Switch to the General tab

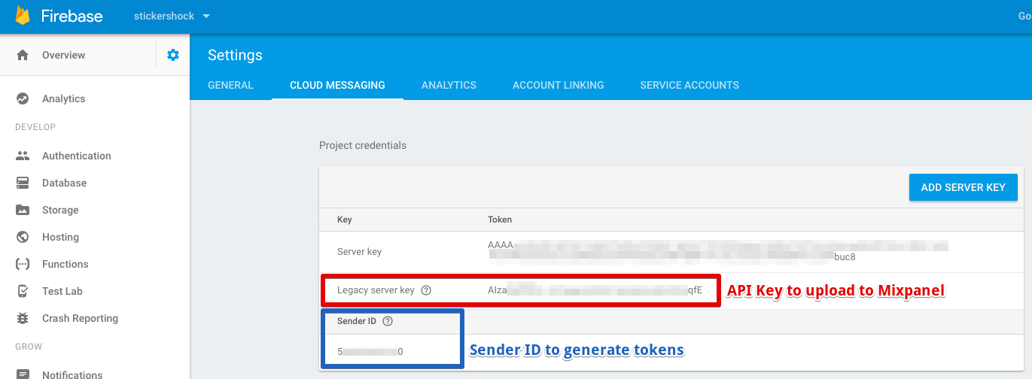(230, 85)
